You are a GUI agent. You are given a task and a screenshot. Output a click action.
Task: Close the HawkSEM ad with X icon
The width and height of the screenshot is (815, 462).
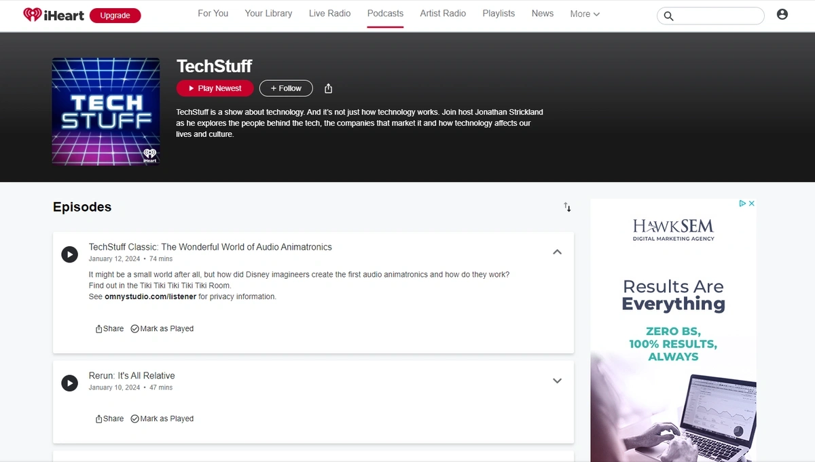click(x=752, y=204)
